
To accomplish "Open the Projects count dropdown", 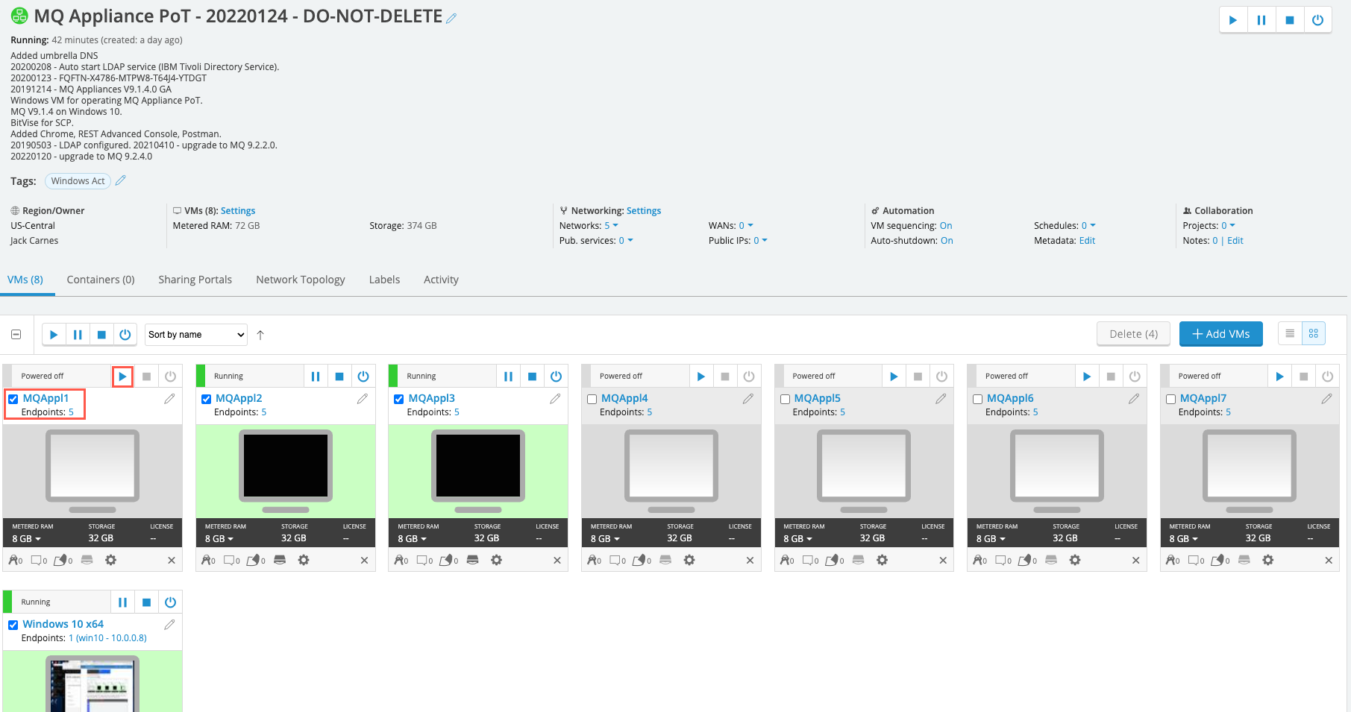I will [x=1228, y=226].
